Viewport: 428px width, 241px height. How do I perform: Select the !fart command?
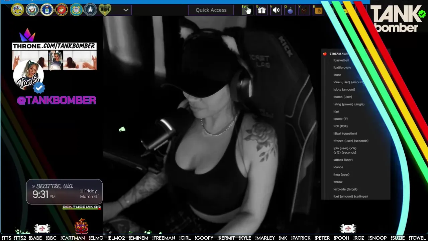coord(336,111)
